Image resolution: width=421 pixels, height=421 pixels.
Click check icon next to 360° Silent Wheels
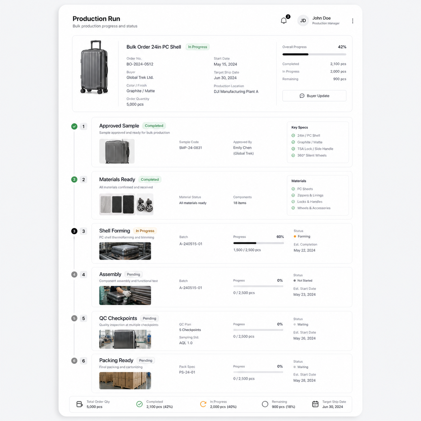[293, 155]
